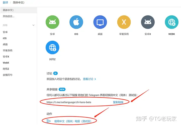Open the blue 网络Z globe icon
The image size is (181, 126).
pyautogui.click(x=52, y=47)
